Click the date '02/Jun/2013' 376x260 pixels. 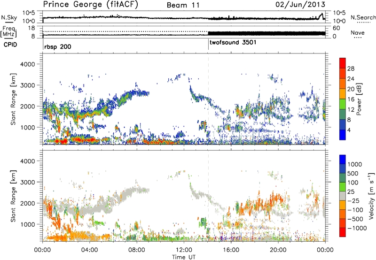[x=300, y=5]
